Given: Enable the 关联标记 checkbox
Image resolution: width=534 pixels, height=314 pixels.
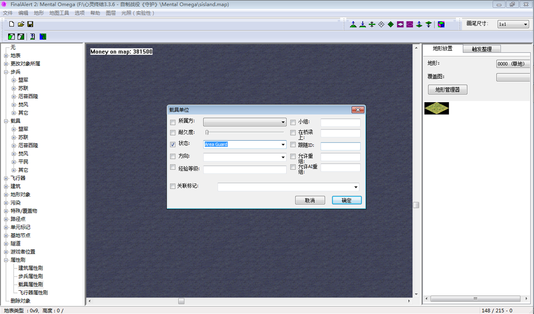Looking at the screenshot, I should coord(172,186).
